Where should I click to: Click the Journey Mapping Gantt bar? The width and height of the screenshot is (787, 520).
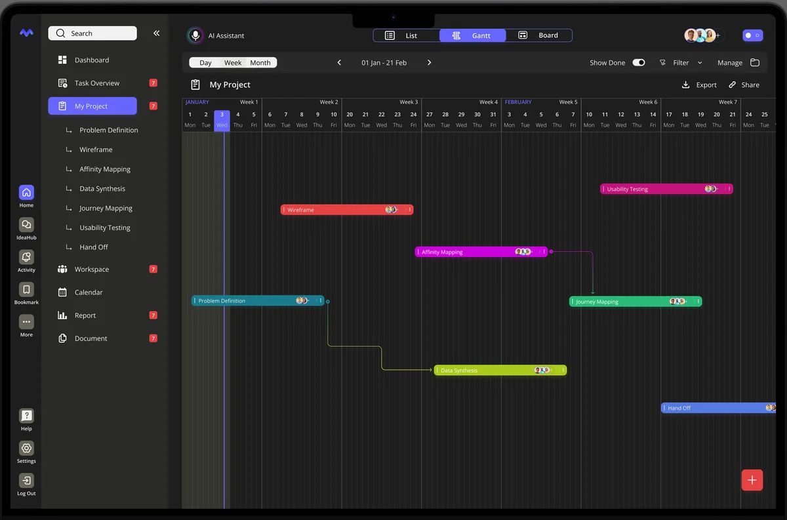pos(636,302)
